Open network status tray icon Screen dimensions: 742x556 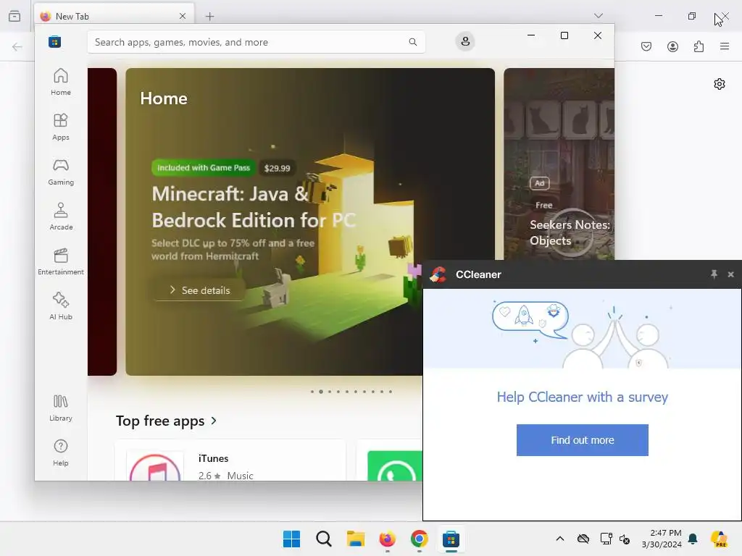[x=606, y=539]
